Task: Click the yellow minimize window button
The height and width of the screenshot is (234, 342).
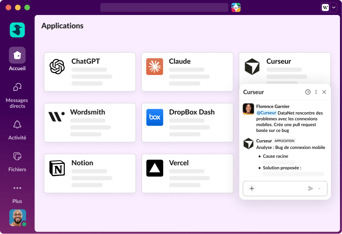Action: pyautogui.click(x=18, y=8)
